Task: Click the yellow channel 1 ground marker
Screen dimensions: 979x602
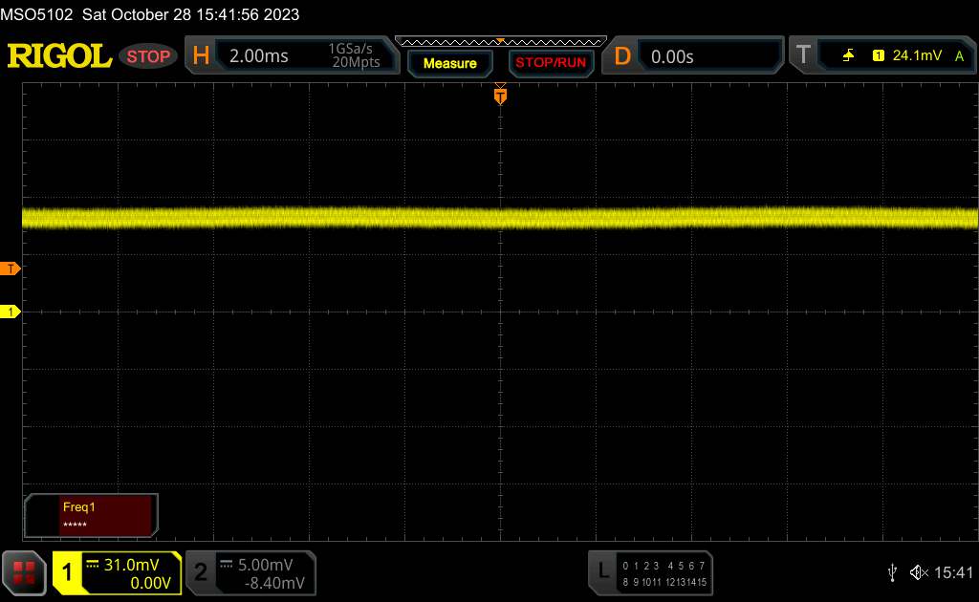Action: coord(11,312)
